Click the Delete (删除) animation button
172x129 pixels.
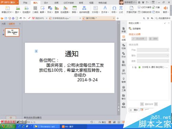click(153, 39)
